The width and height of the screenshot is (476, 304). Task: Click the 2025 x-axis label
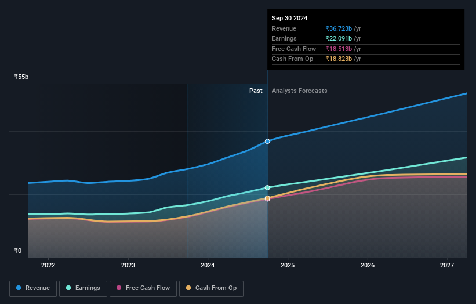(288, 266)
